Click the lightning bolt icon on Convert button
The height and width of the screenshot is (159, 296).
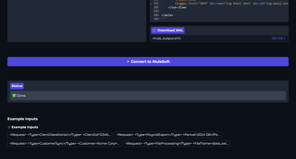pos(128,62)
